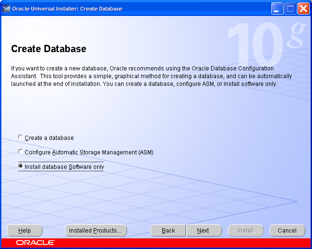Screen dimensions: 312x249
Task: Click the installer icon in title bar
Action: coord(6,9)
